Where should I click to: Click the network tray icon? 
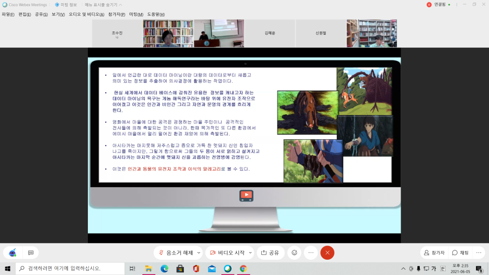(x=426, y=268)
